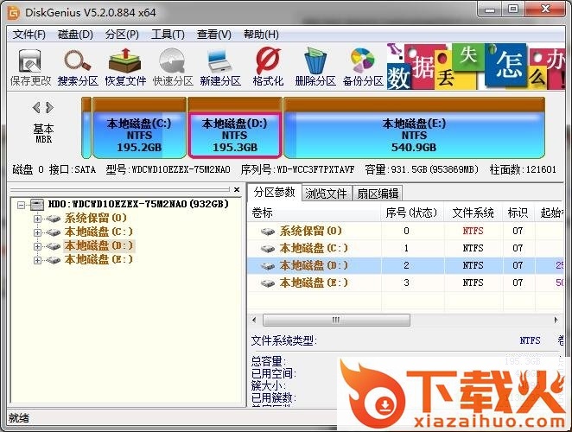Switch to 分区参数 tab

[274, 193]
